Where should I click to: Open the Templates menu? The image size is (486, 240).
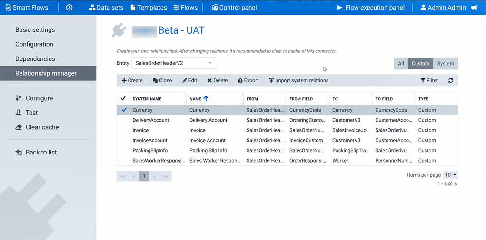click(x=149, y=8)
